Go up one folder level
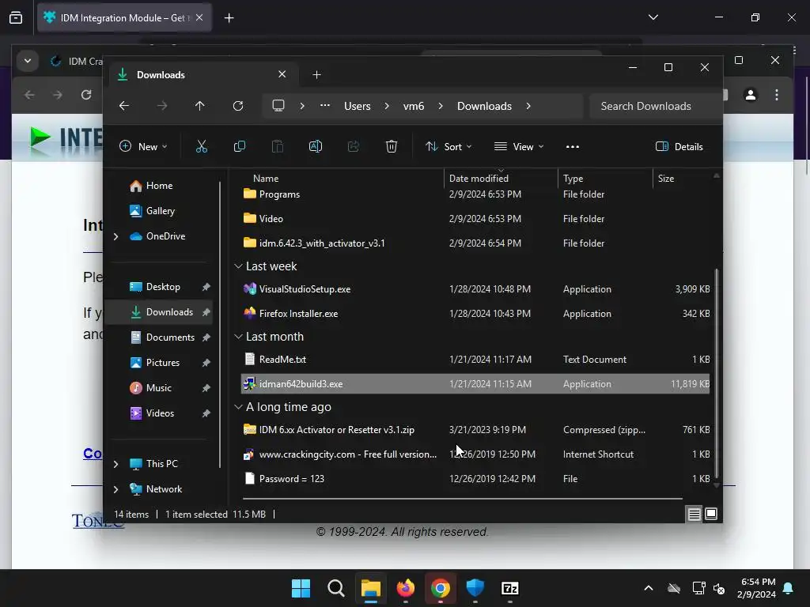 click(x=200, y=106)
